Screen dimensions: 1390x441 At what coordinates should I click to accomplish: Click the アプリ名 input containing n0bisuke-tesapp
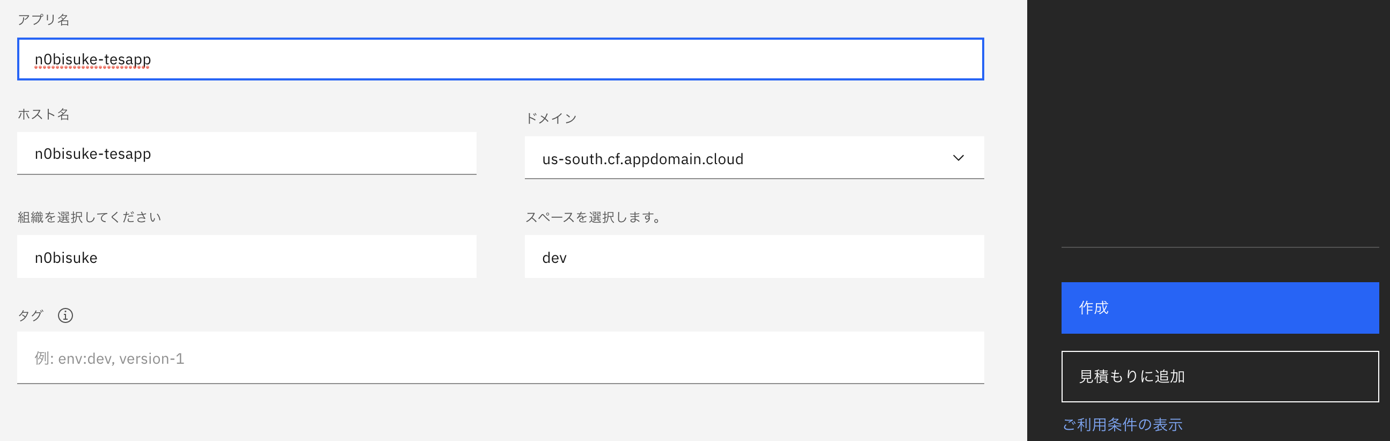click(x=501, y=60)
